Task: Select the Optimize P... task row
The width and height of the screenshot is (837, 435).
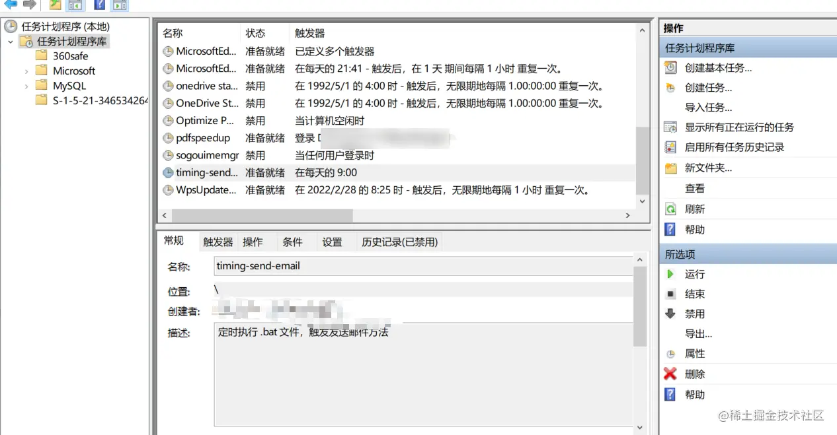Action: pyautogui.click(x=397, y=121)
